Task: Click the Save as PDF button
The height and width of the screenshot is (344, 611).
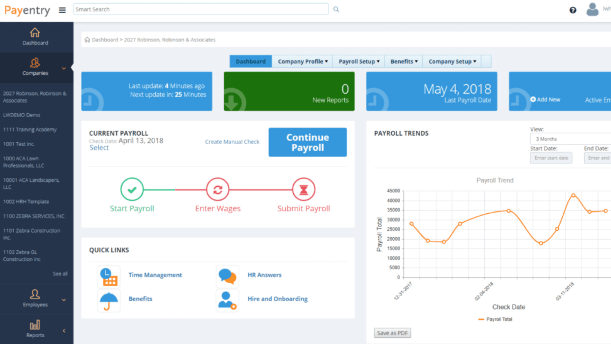Action: pyautogui.click(x=392, y=333)
